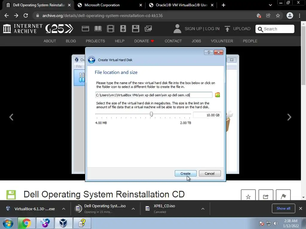Screen dimensions: 306x229
Task: Favorite the item with the star button
Action: 248,195
